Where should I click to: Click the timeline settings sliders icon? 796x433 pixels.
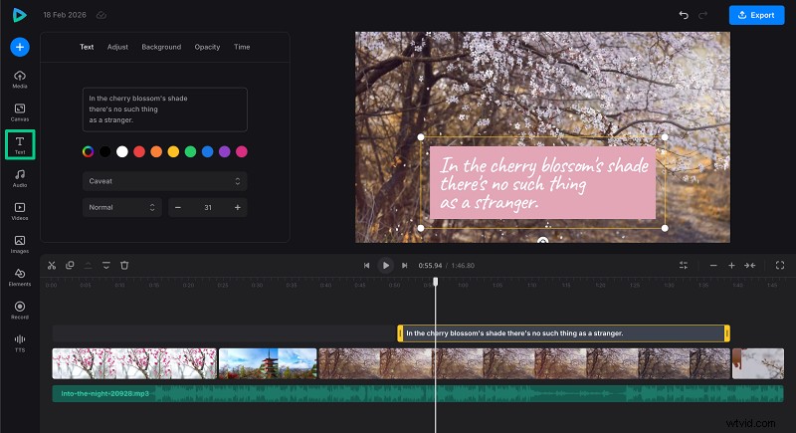pyautogui.click(x=684, y=266)
